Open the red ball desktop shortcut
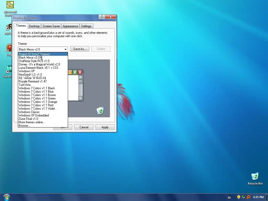The image size is (268, 201). click(9, 50)
